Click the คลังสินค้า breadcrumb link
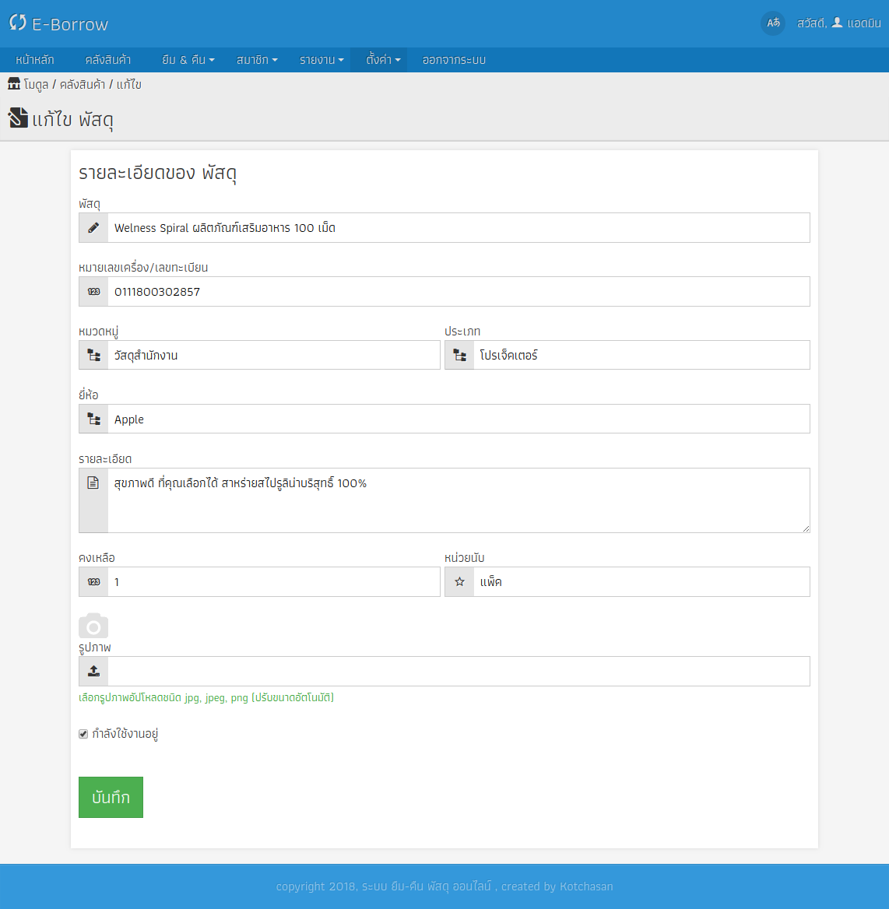 click(x=83, y=85)
